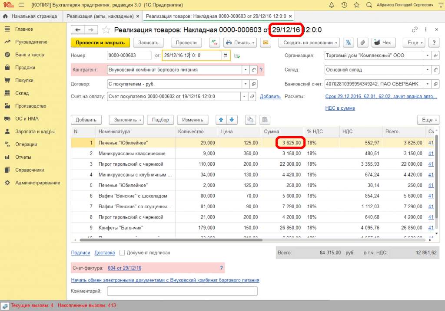The height and width of the screenshot is (311, 445).
Task: Move row up with blue up arrow
Action: tap(222, 120)
